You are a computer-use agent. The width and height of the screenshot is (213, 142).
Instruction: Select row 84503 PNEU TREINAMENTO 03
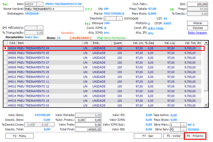click(104, 105)
